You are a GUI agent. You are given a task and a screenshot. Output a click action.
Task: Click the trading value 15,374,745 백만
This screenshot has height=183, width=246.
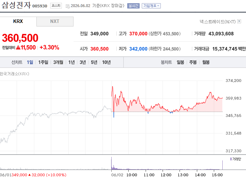tap(229, 49)
